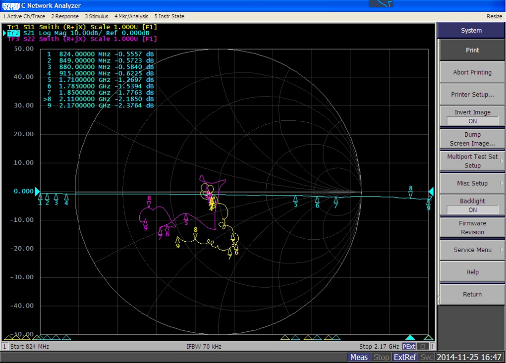Click the PExt port extension indicator

pyautogui.click(x=409, y=347)
